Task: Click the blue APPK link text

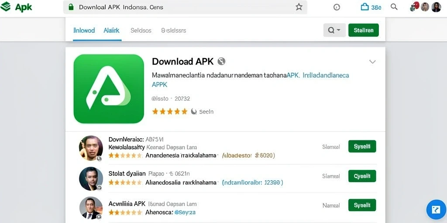Action: point(159,84)
